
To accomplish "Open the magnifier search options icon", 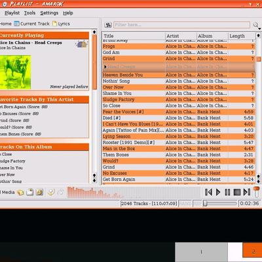I will click(255, 25).
